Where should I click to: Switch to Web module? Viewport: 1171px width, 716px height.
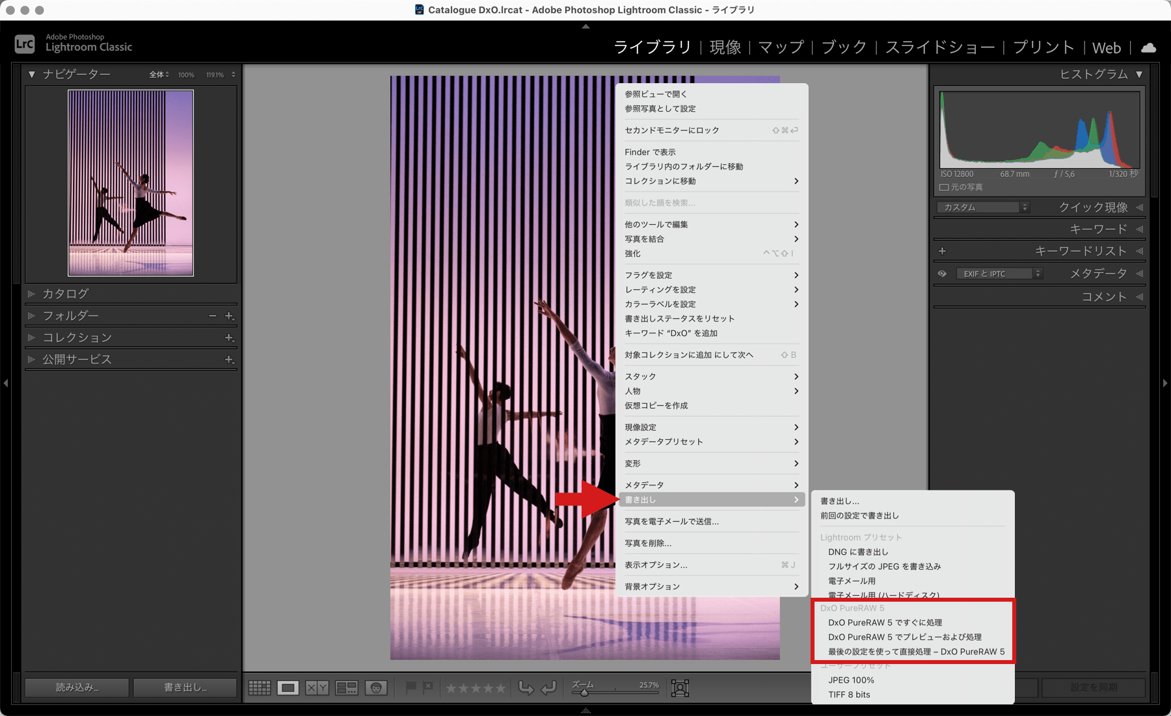pos(1107,47)
